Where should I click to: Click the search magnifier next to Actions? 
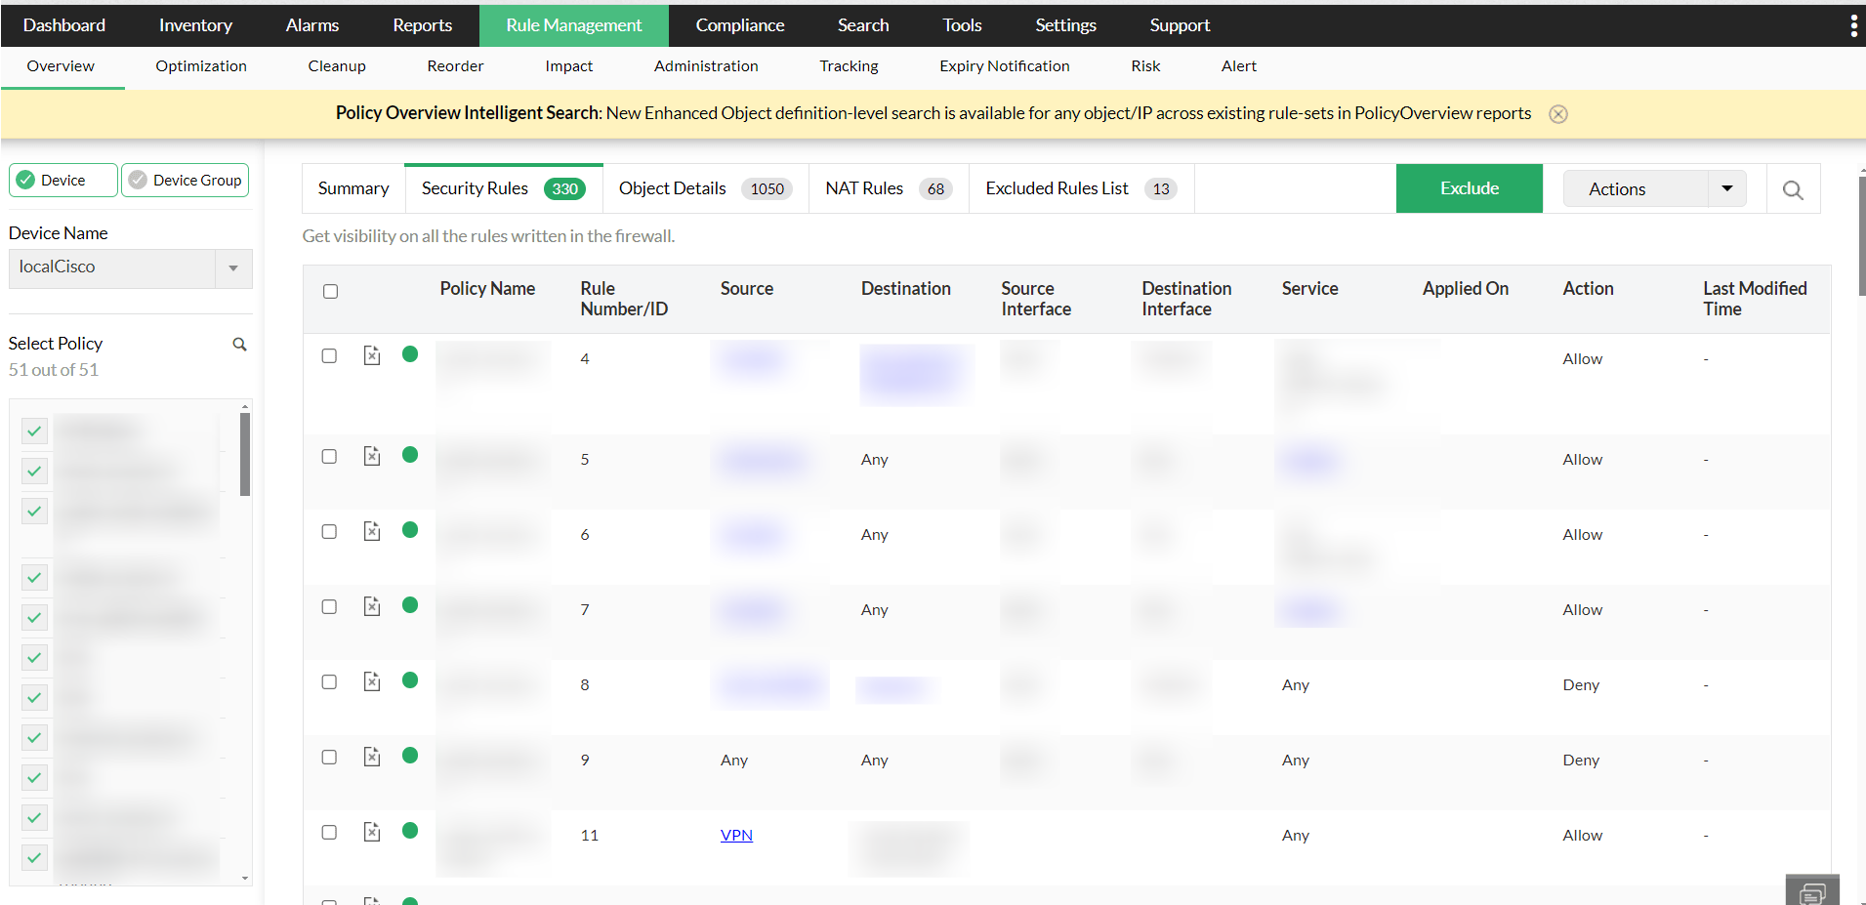pos(1793,189)
